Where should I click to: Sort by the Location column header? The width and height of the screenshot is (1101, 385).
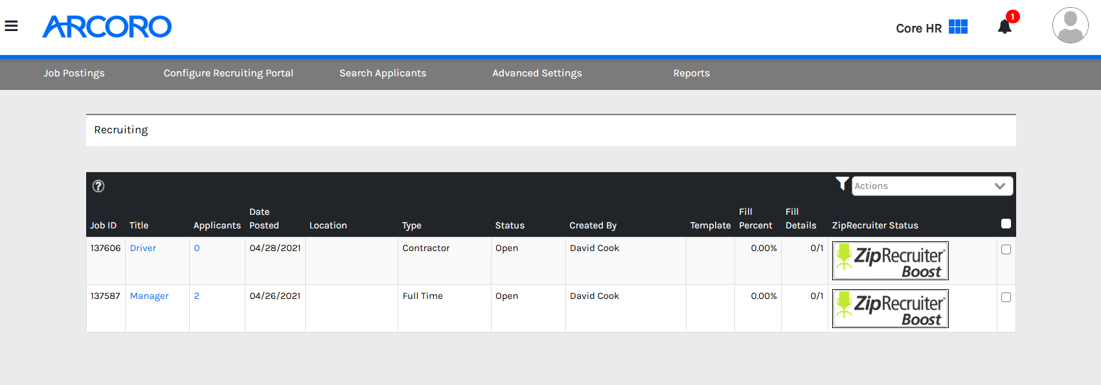click(x=328, y=225)
